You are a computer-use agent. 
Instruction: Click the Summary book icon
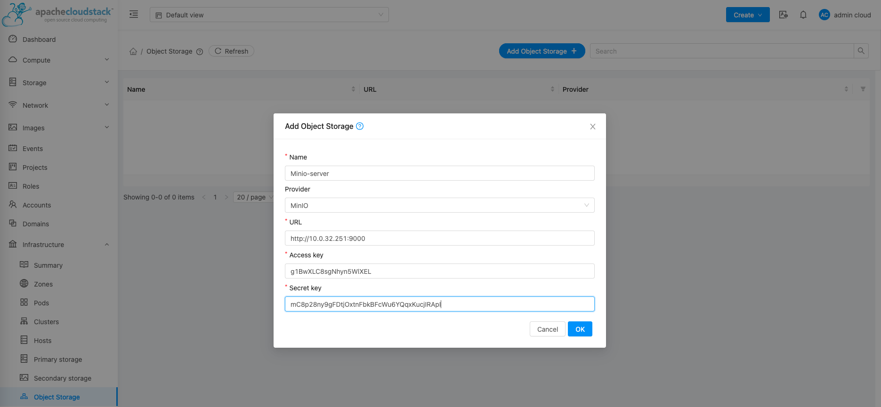[x=24, y=265]
